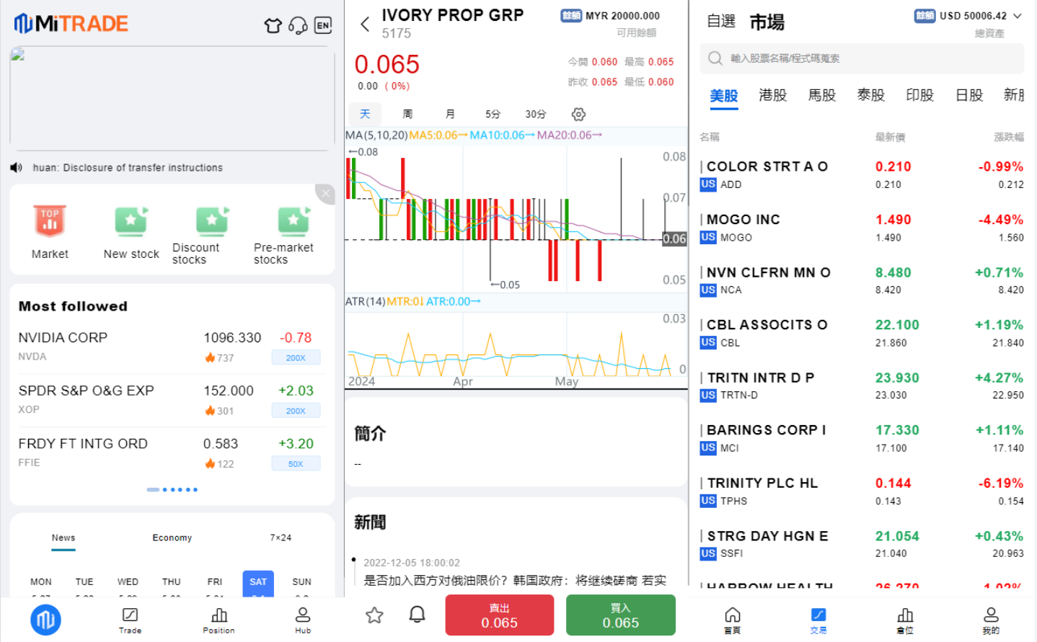Screen dimensions: 1037x642
Task: Switch to 馬股 market tab
Action: (x=822, y=95)
